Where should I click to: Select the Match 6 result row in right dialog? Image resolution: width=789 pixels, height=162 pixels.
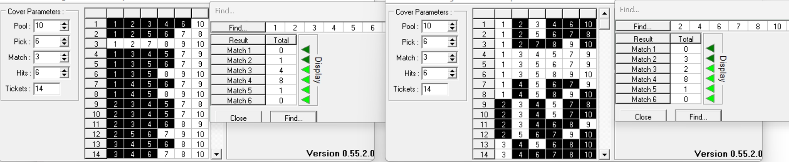tap(658, 99)
